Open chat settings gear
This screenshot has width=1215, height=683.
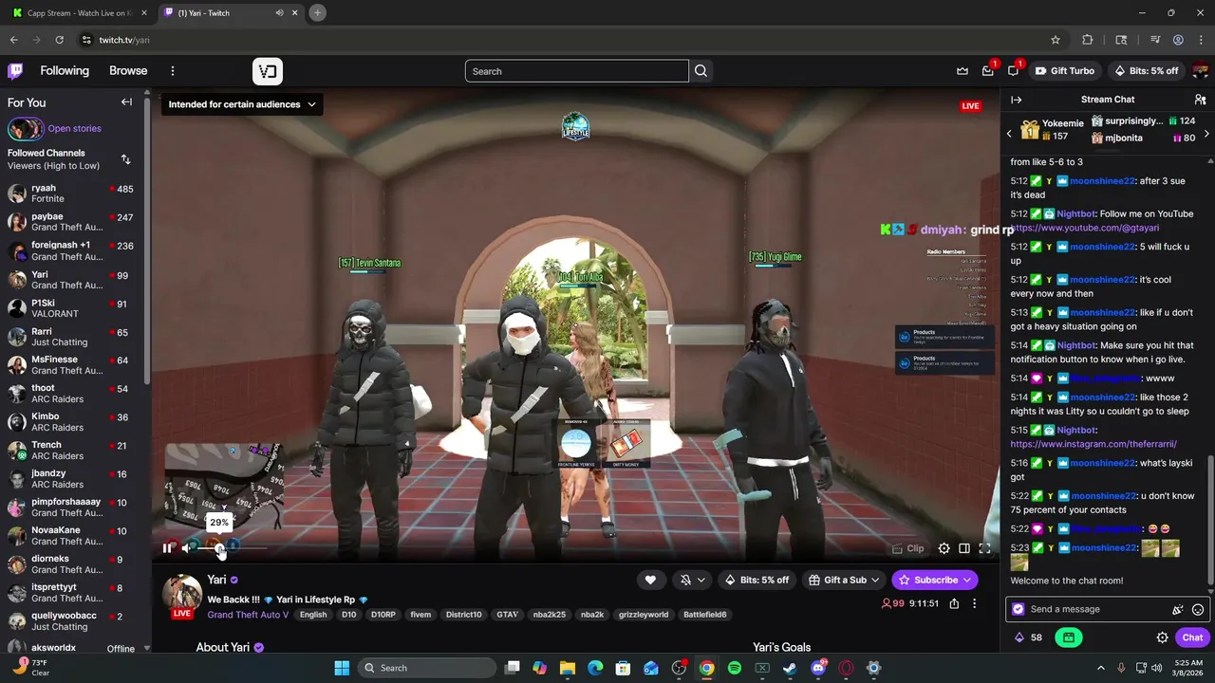click(1162, 637)
